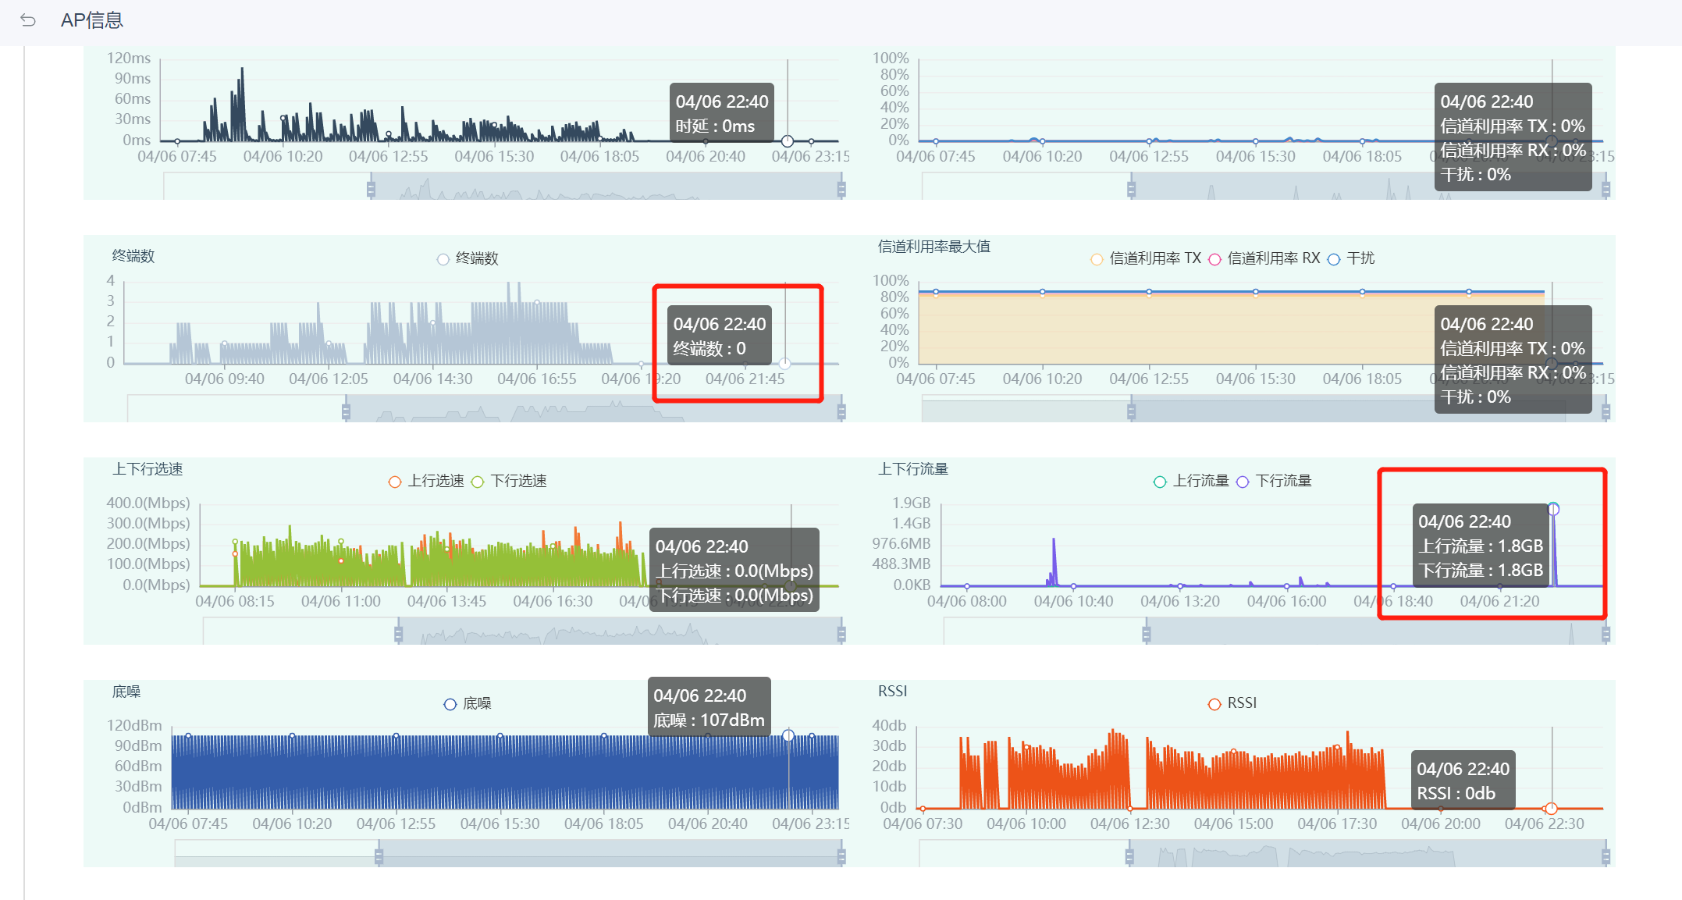Click left zoom handle of 上下行选速 slider

399,634
